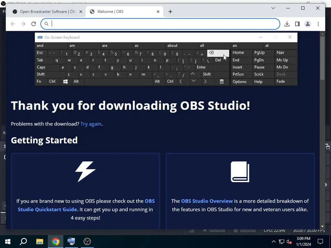This screenshot has height=248, width=331.
Task: Click the muted speaker tray icon
Action: 289,242
